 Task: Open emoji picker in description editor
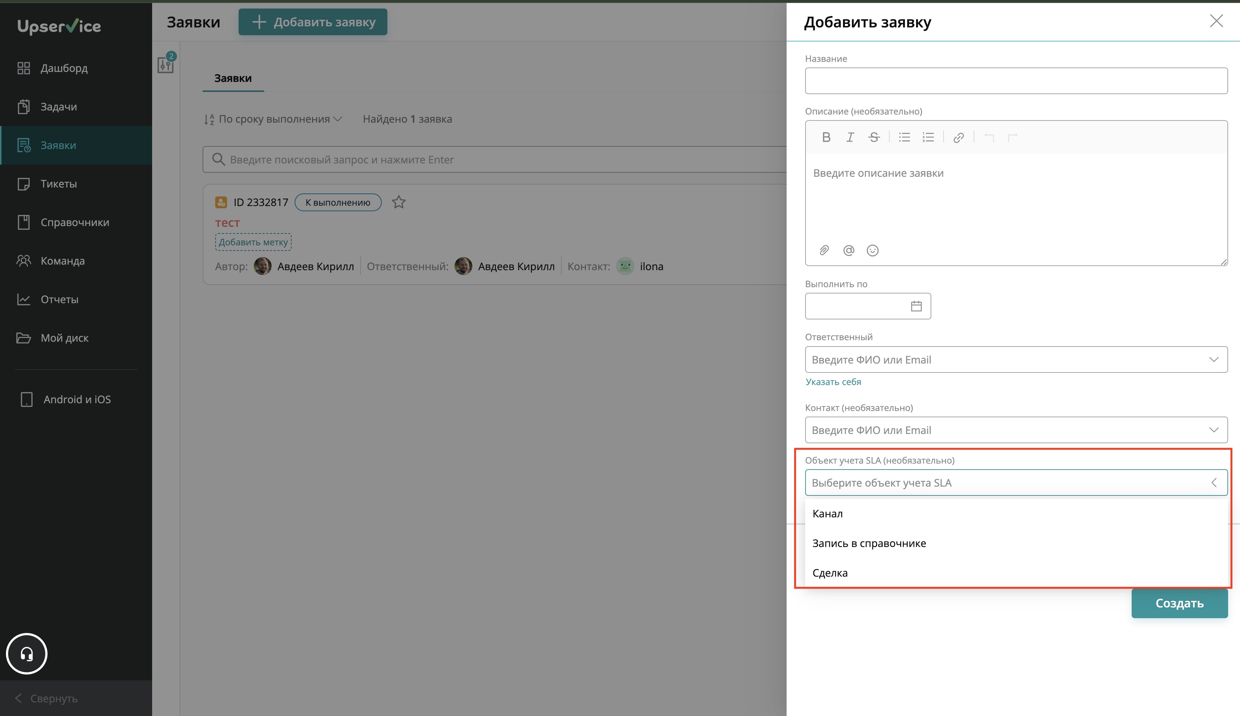click(872, 251)
